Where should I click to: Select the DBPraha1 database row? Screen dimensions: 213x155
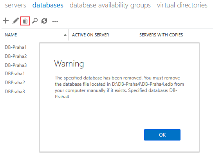(15, 74)
